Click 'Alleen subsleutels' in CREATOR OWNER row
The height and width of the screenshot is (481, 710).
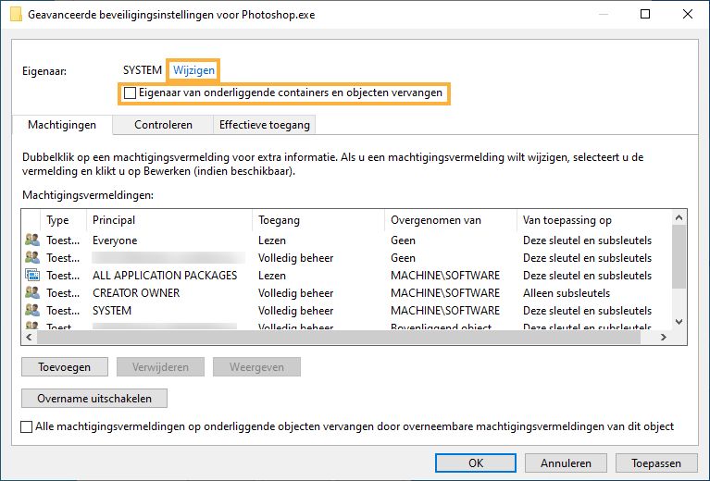click(x=567, y=293)
